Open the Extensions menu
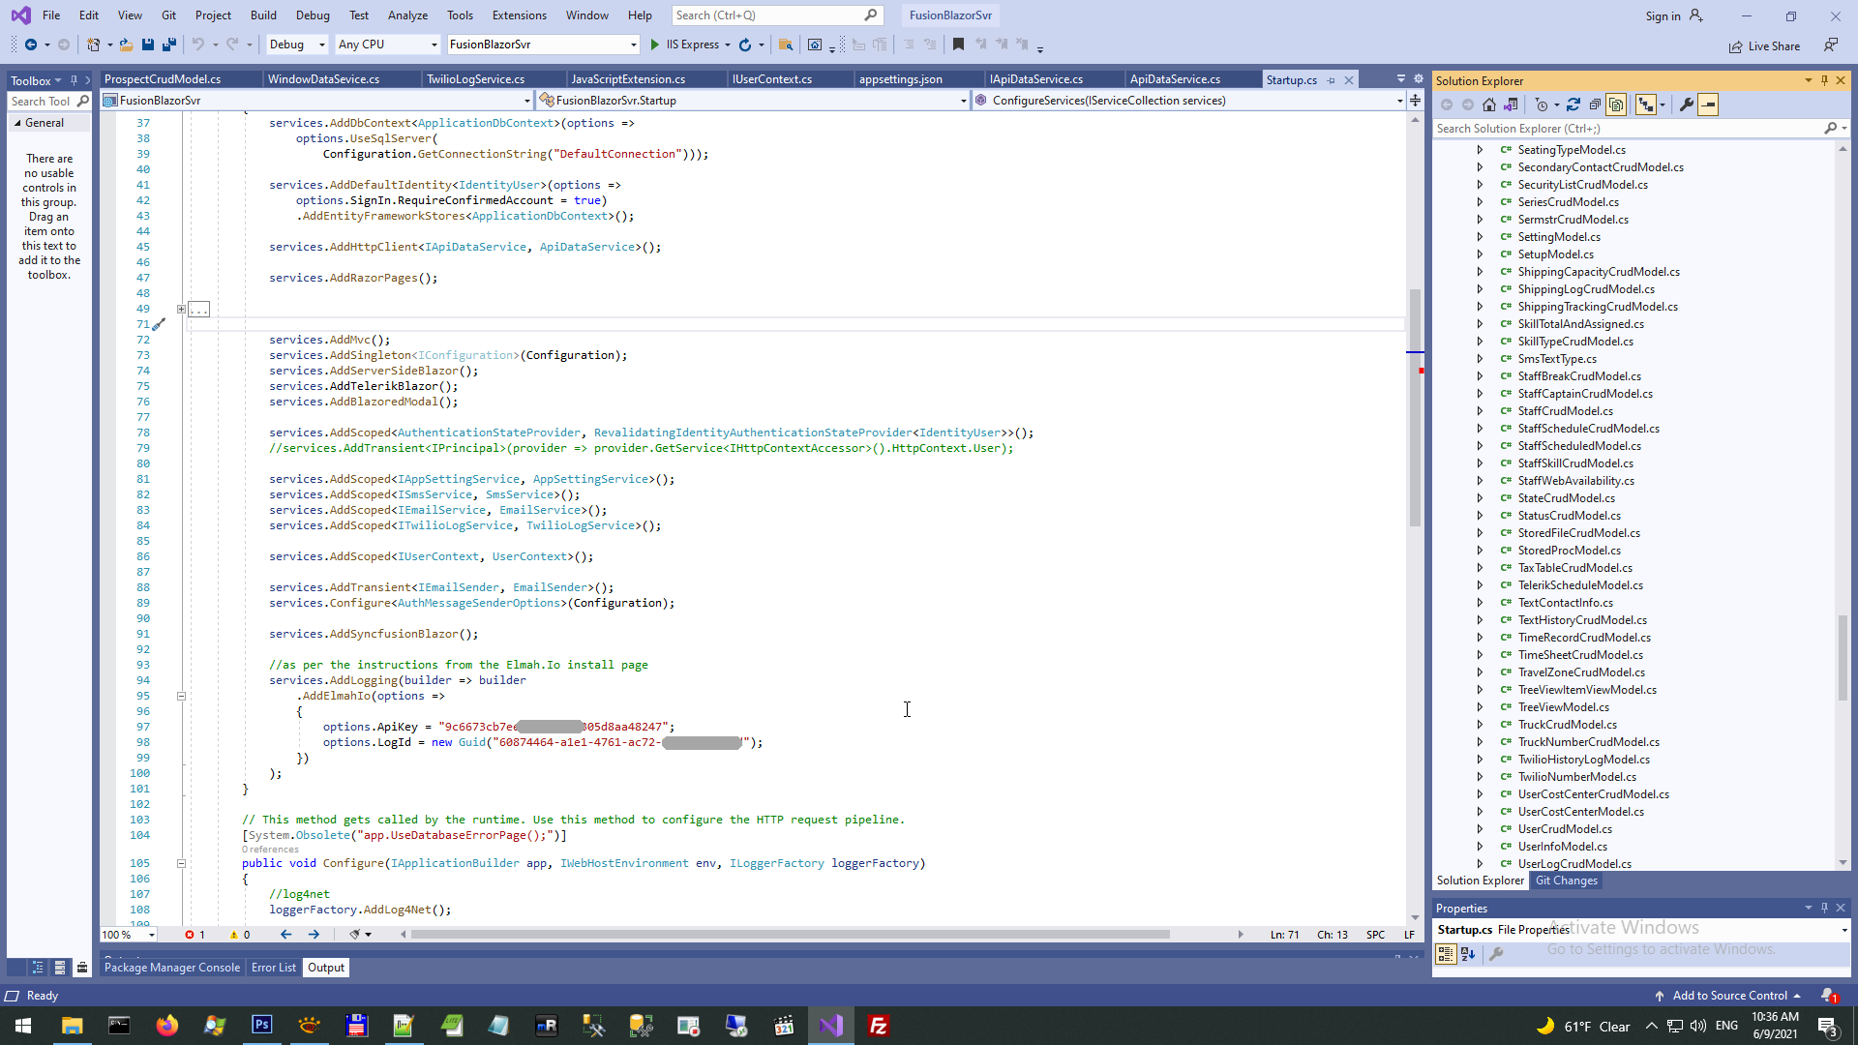Viewport: 1858px width, 1045px height. (519, 15)
